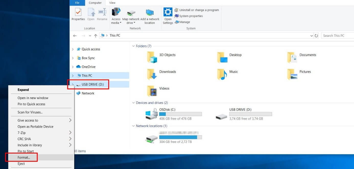Click Add a network location icon
Image resolution: width=354 pixels, height=169 pixels.
pyautogui.click(x=150, y=13)
